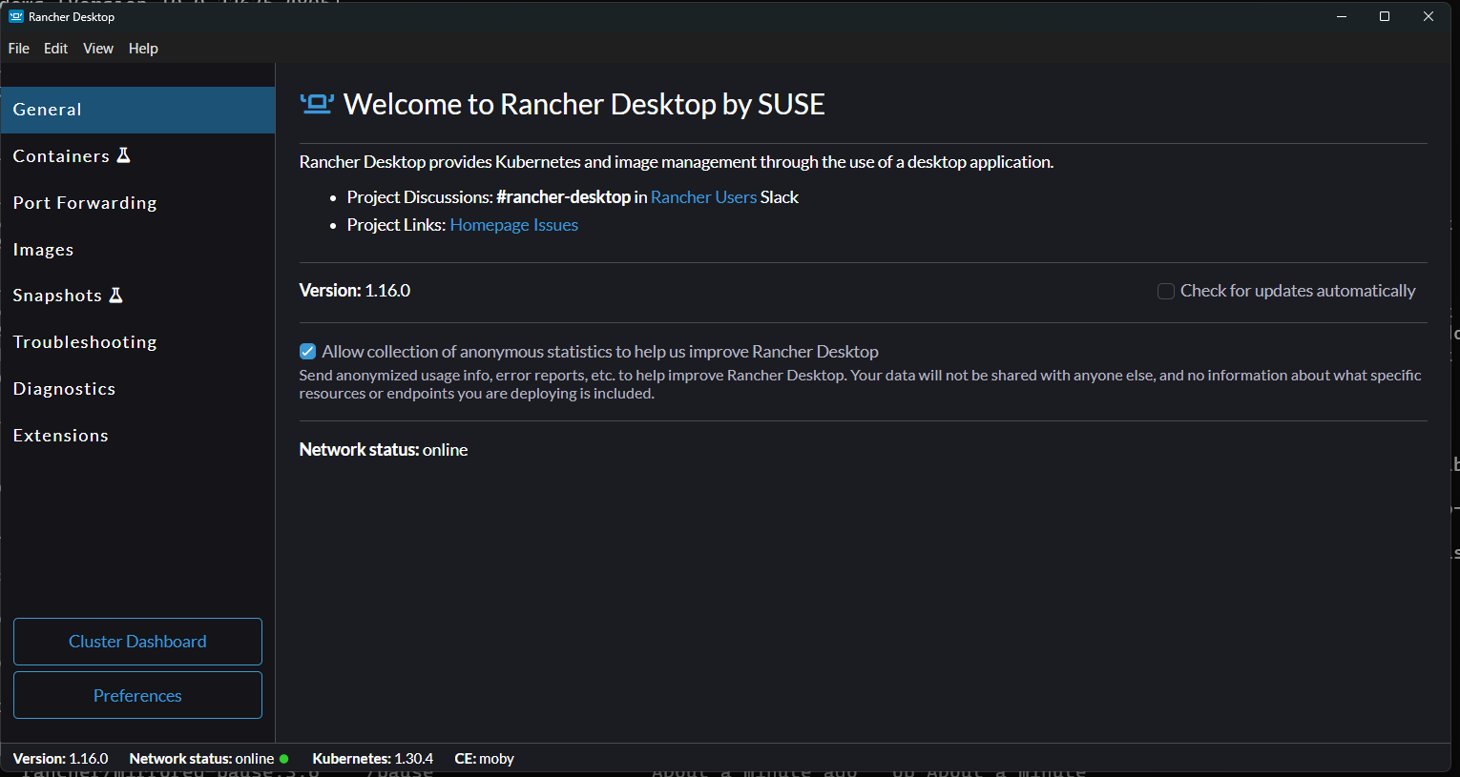Image resolution: width=1460 pixels, height=777 pixels.
Task: Follow the Rancher Users Slack link
Action: (x=703, y=197)
